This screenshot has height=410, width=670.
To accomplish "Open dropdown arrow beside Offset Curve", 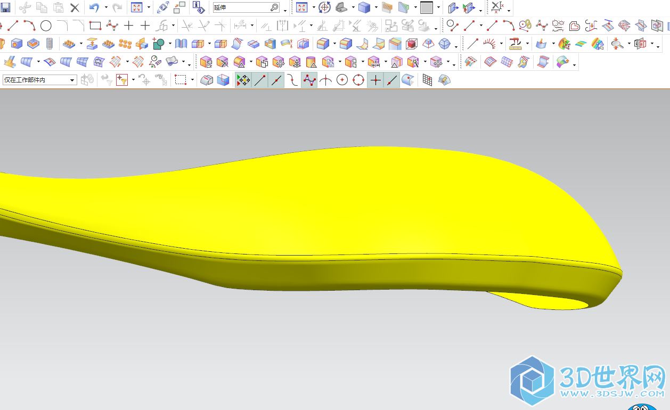I will pyautogui.click(x=173, y=25).
